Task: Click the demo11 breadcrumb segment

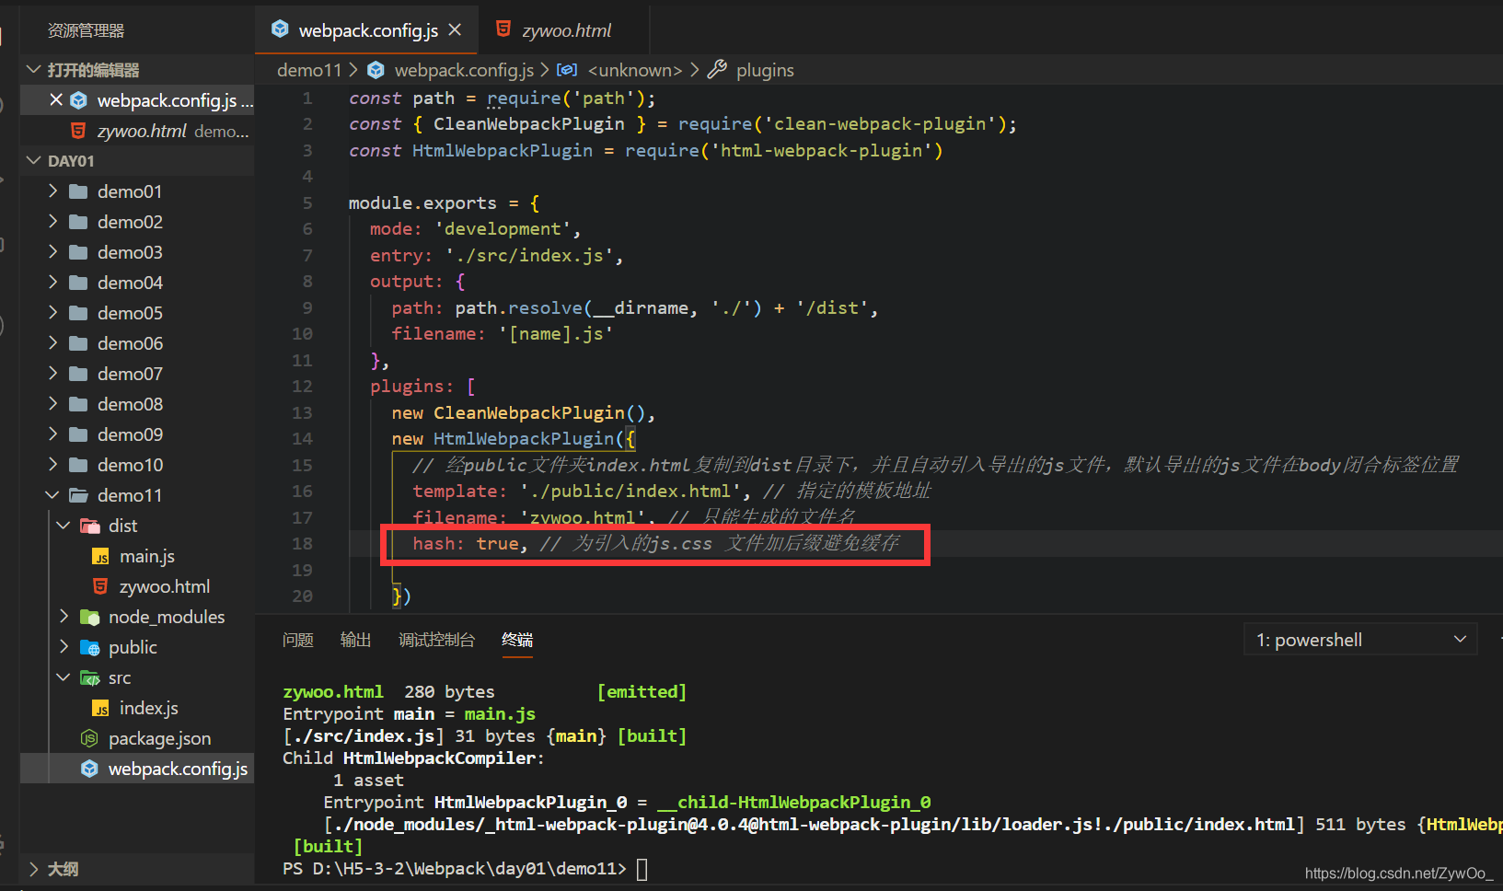Action: click(x=309, y=70)
